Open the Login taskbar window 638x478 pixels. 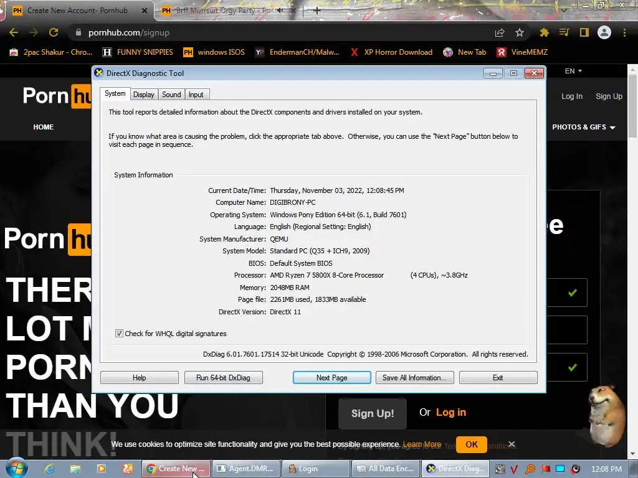pyautogui.click(x=316, y=469)
